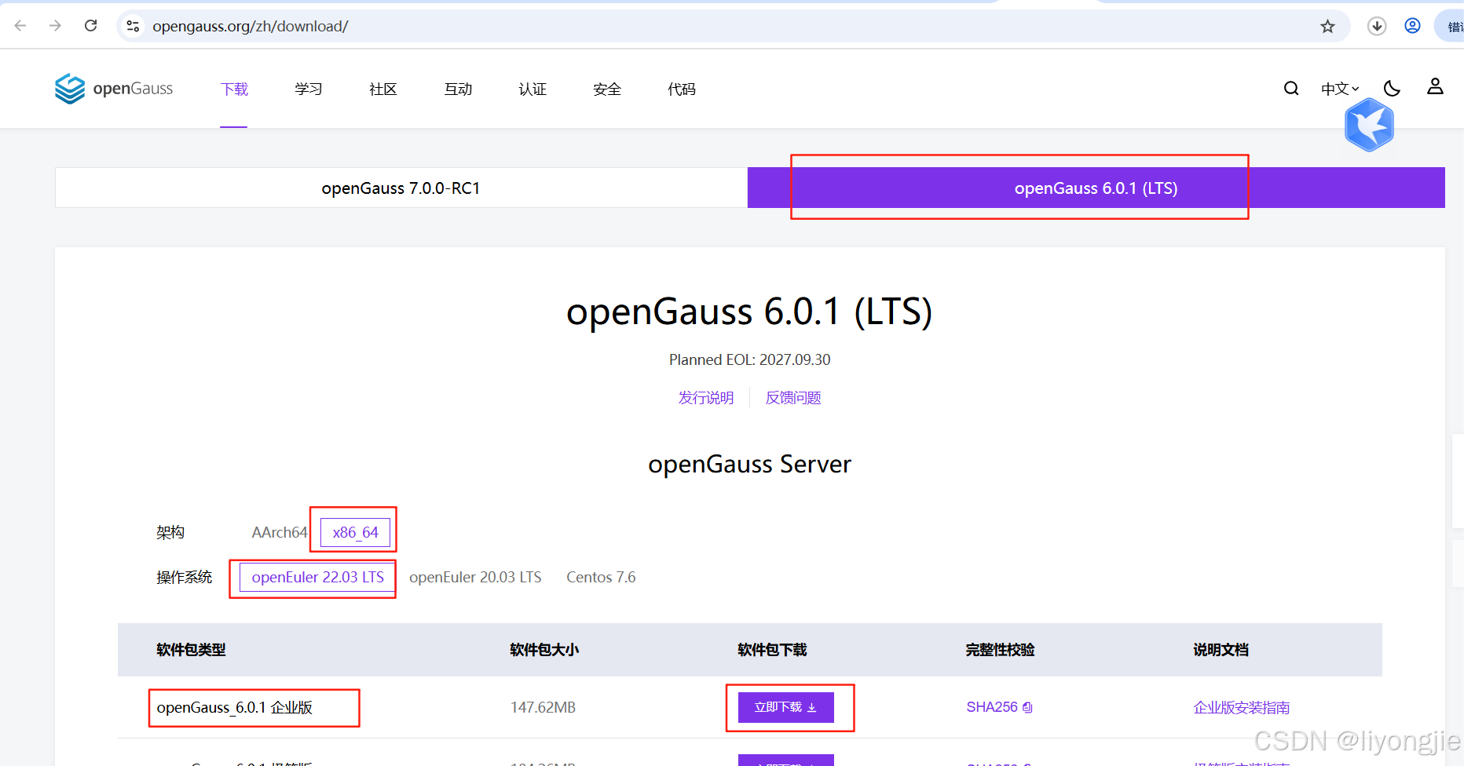Image resolution: width=1464 pixels, height=766 pixels.
Task: Click the openGauss logo
Action: pos(114,89)
